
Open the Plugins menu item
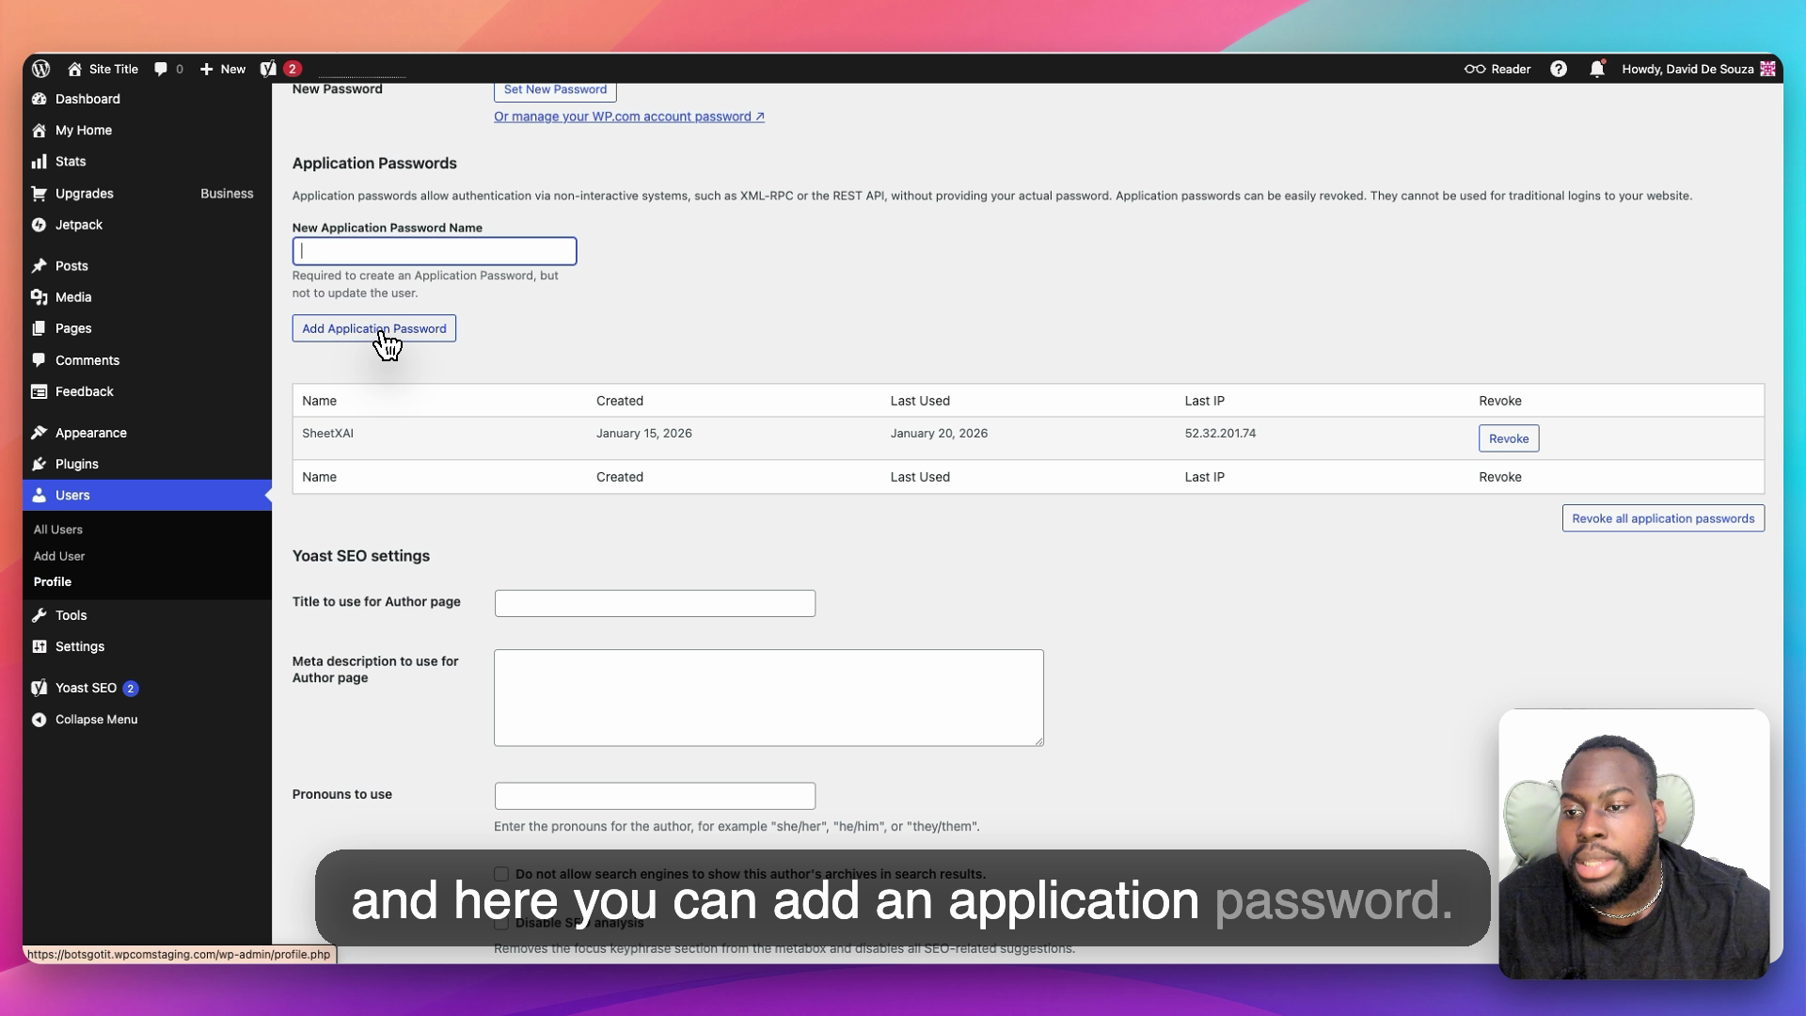point(76,464)
